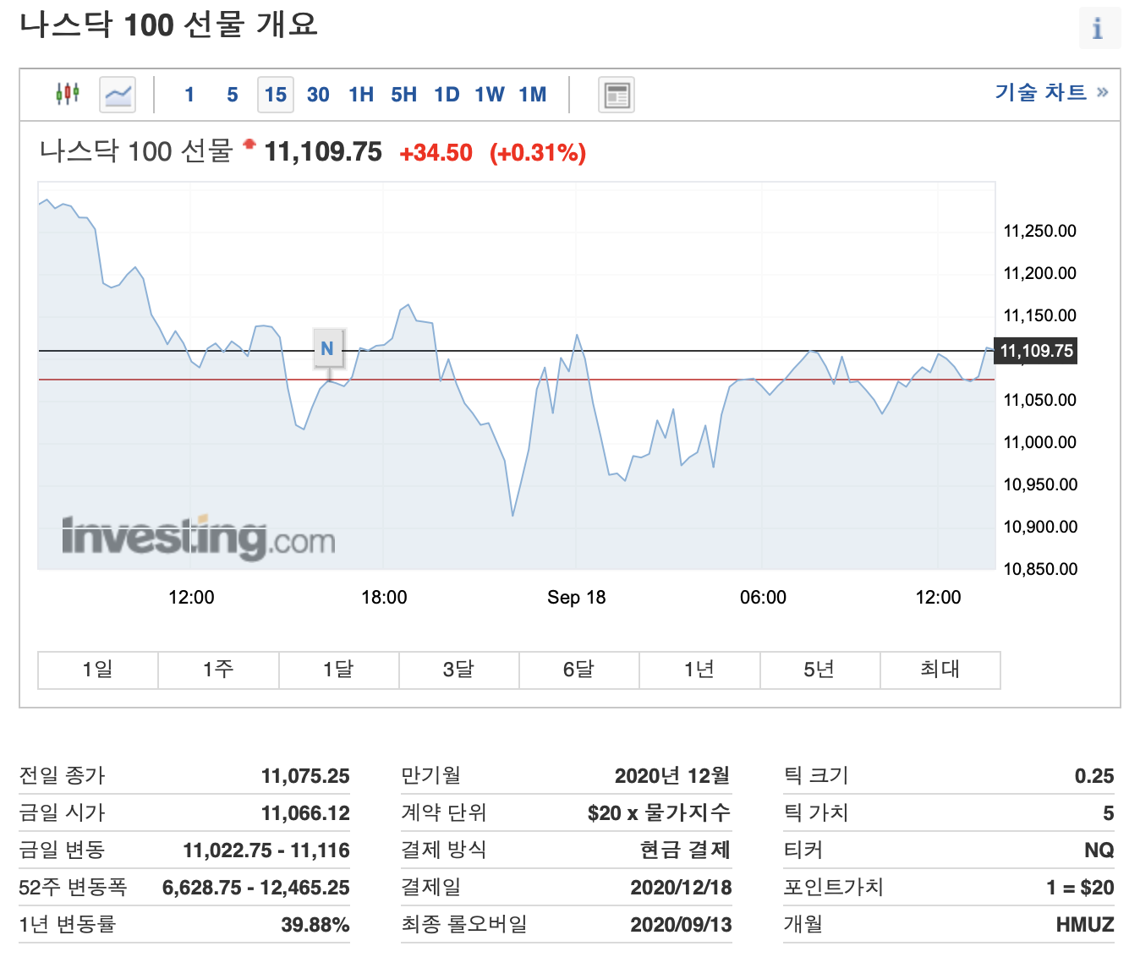Viewport: 1140px width, 957px height.
Task: Click the 52주 변동폭 range value
Action: 256,888
